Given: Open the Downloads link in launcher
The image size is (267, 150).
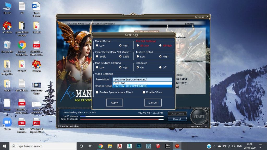Looking at the screenshot, I should click(x=108, y=24).
